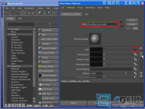Image resolution: width=145 pixels, height=109 pixels.
Task: Collapse the mental ray category section
Action: pyautogui.click(x=8, y=66)
